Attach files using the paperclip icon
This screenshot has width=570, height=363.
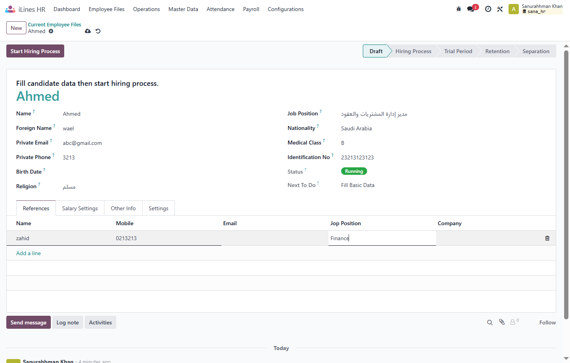tap(502, 322)
